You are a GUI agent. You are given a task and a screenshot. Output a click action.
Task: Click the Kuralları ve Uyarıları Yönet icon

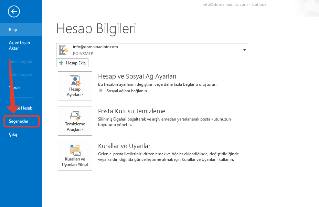pos(75,150)
